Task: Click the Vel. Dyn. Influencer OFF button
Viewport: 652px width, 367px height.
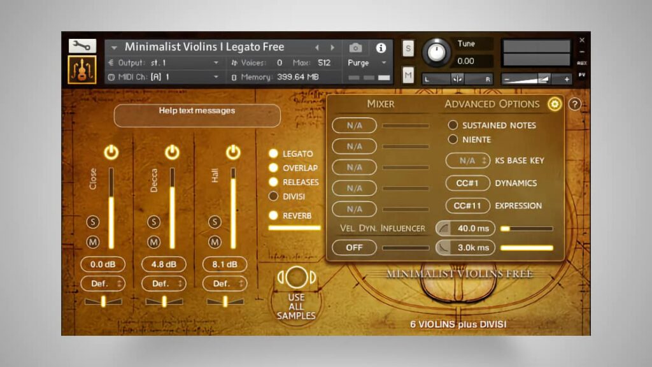Action: tap(354, 247)
